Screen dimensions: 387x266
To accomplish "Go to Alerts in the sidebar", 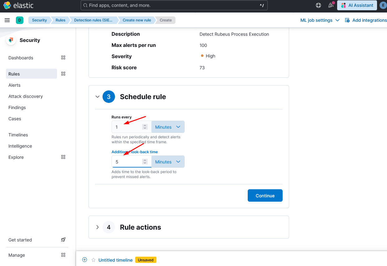I will point(14,85).
